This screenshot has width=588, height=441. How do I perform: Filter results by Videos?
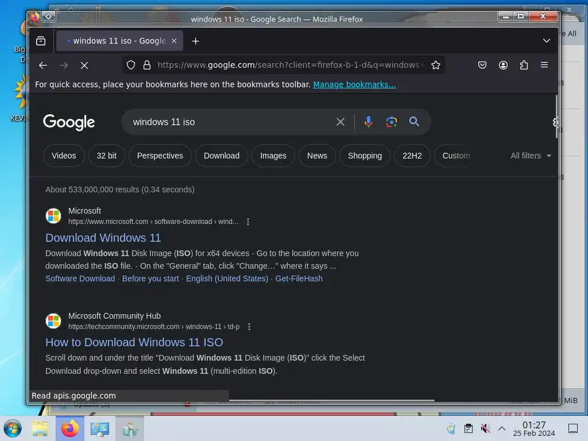[x=64, y=156]
